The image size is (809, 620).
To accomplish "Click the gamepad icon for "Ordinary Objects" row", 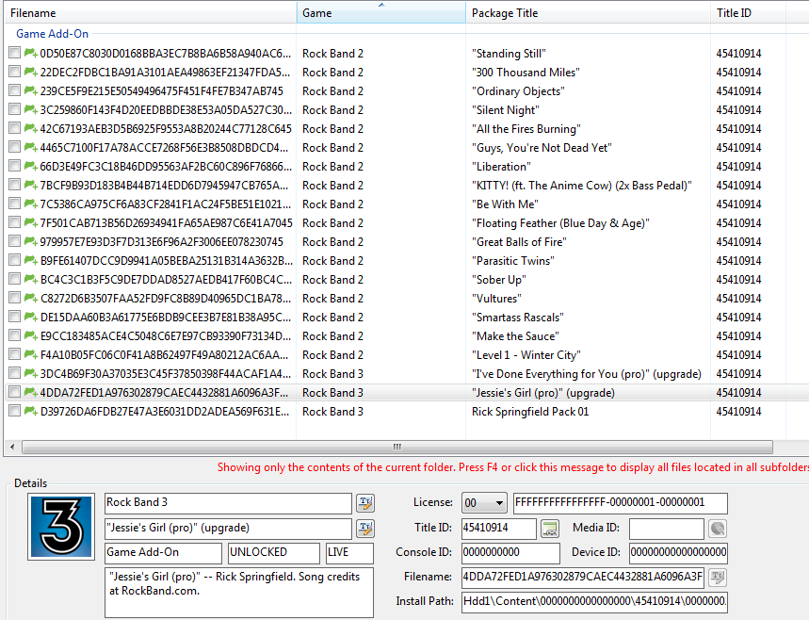I will [x=30, y=90].
